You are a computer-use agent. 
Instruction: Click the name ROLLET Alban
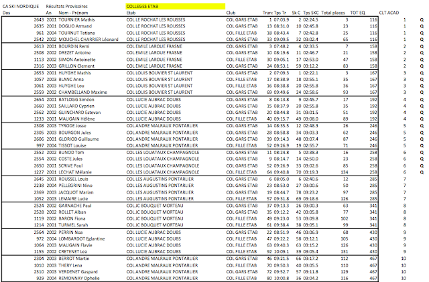(72, 212)
